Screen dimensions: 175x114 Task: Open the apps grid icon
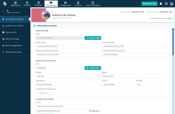[166, 4]
